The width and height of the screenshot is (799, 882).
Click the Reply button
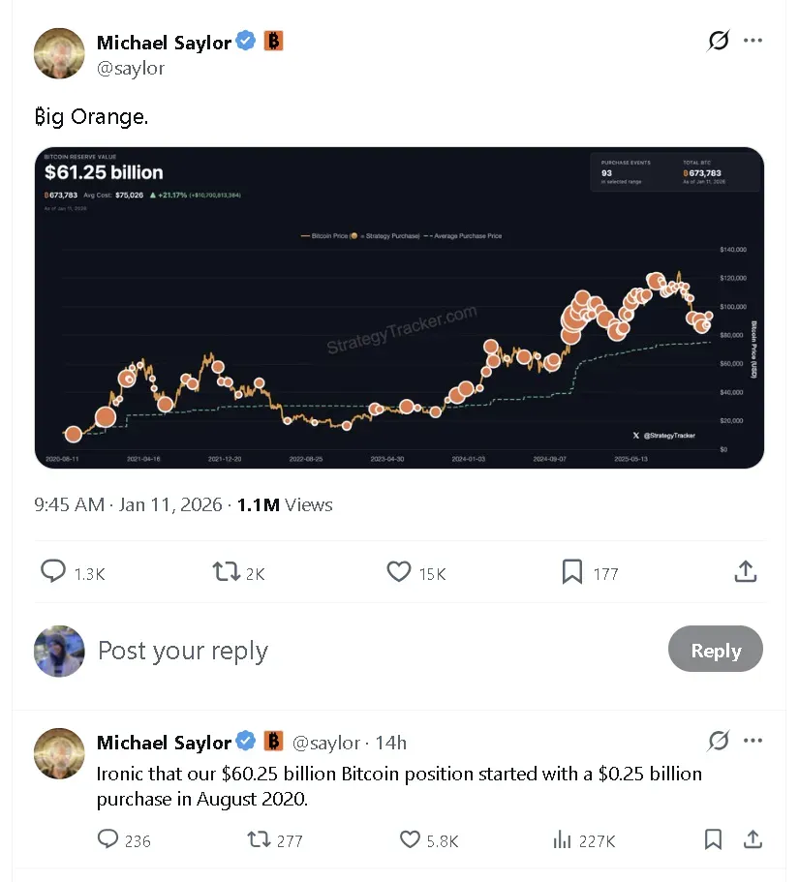point(715,650)
